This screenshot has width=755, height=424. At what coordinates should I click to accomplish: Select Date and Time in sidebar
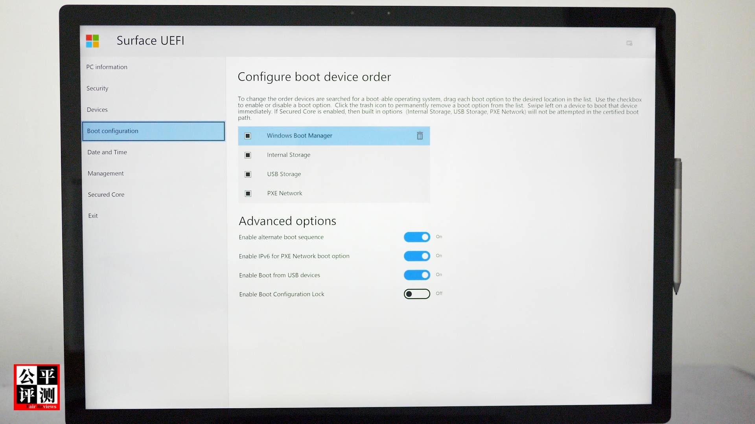pos(107,152)
